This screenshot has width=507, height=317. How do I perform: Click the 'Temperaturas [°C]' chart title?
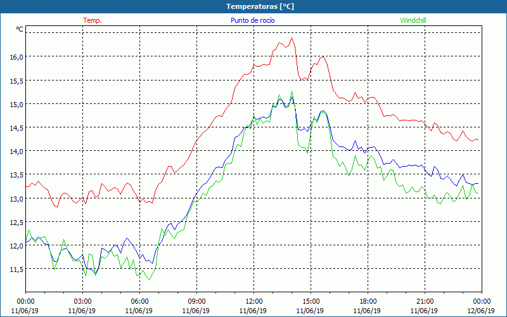(260, 6)
